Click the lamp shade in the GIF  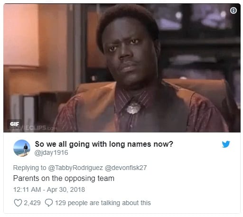point(21,36)
